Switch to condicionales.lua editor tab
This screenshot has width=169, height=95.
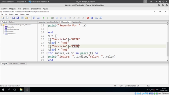(x=53, y=22)
